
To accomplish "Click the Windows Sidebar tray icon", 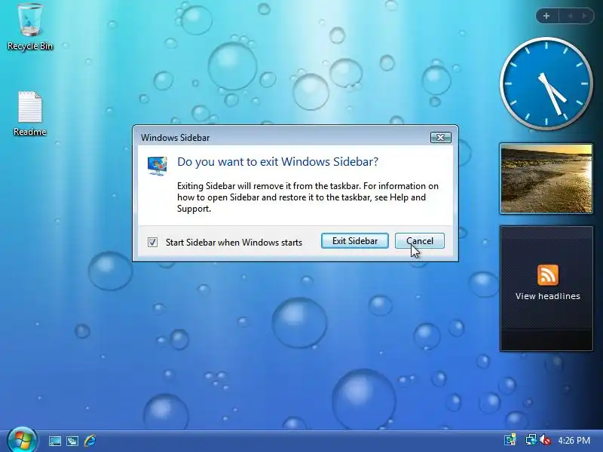I will click(510, 440).
